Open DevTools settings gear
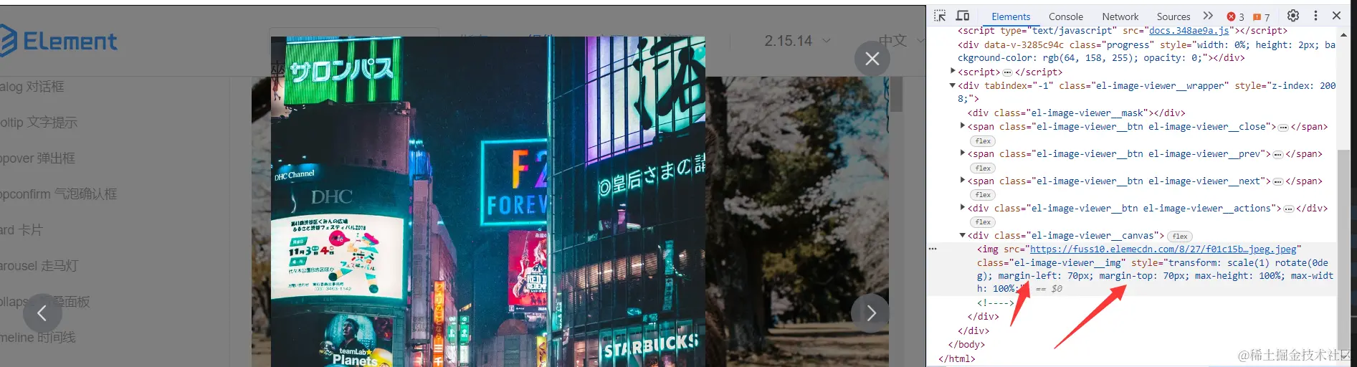 (x=1293, y=16)
